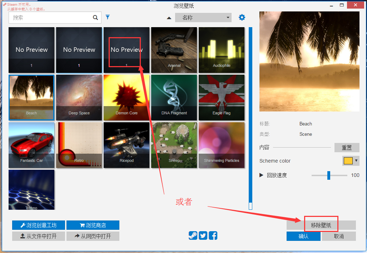
Task: Click 从网页中打开 button
Action: click(93, 236)
